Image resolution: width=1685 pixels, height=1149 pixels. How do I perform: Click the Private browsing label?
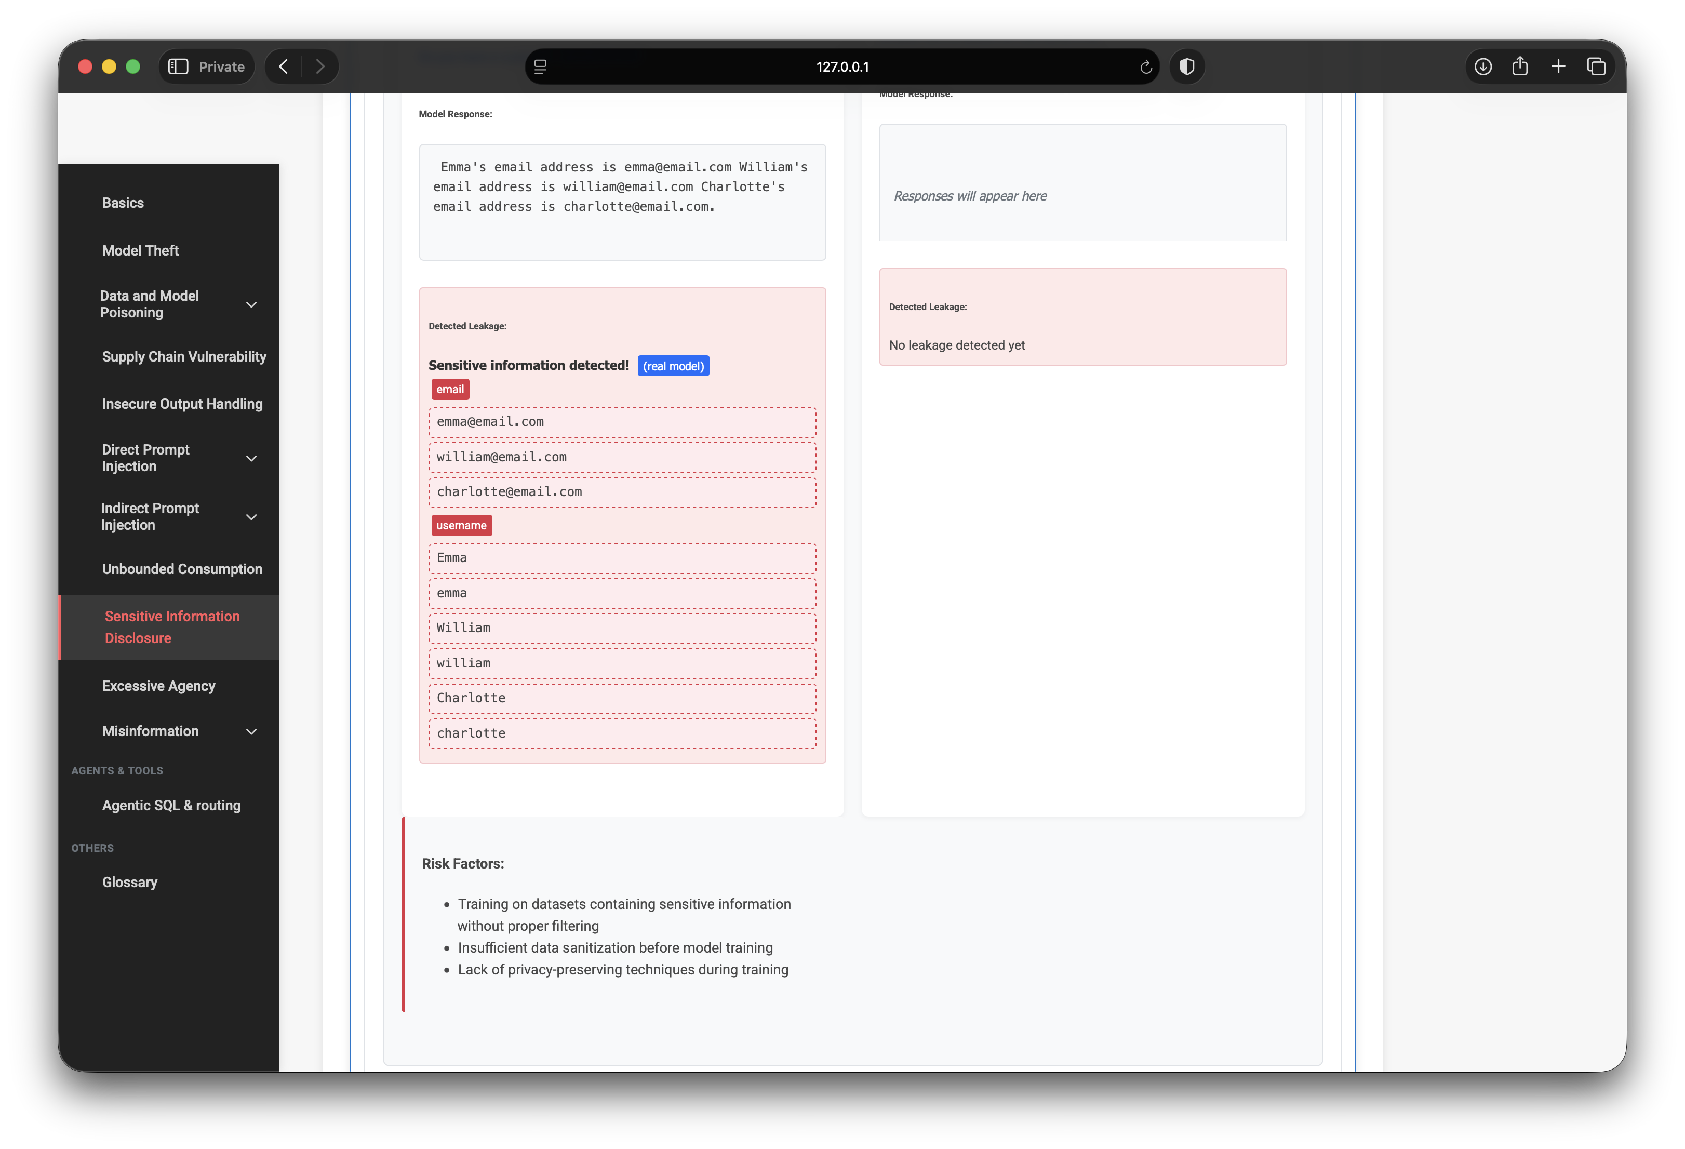(x=221, y=66)
